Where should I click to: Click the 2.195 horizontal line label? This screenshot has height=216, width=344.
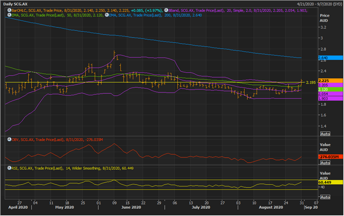pyautogui.click(x=311, y=82)
